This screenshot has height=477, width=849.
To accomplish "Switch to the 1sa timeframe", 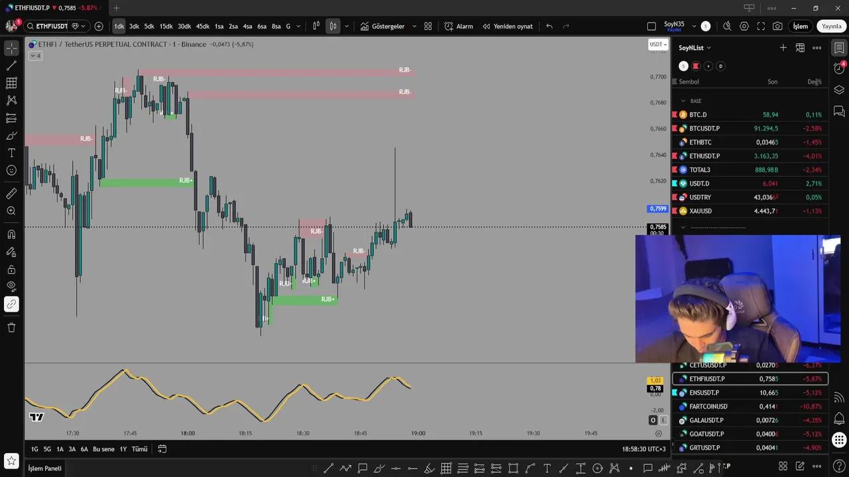I will click(x=219, y=26).
